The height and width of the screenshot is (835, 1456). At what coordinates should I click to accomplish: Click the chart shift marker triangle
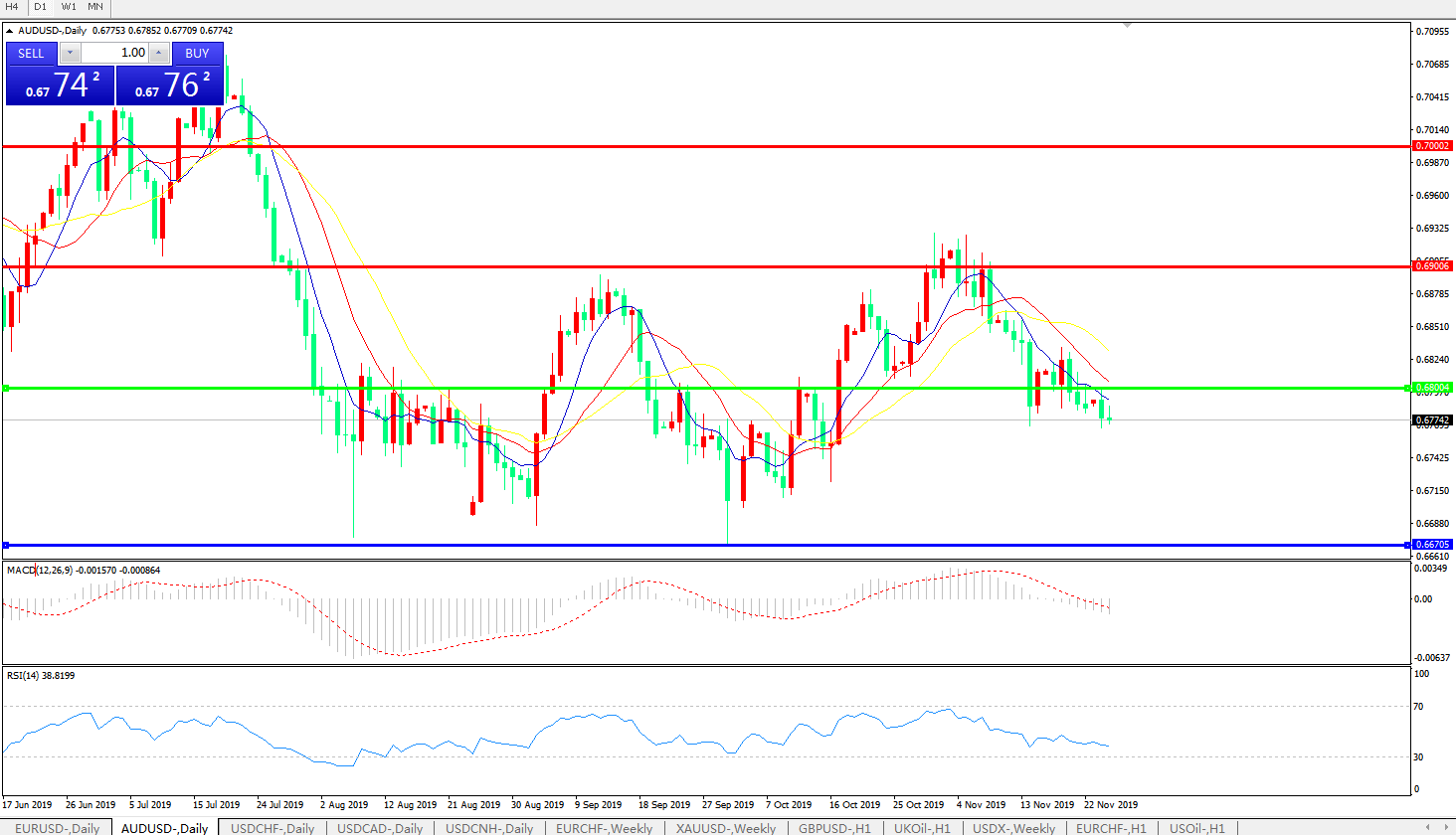click(x=1127, y=25)
